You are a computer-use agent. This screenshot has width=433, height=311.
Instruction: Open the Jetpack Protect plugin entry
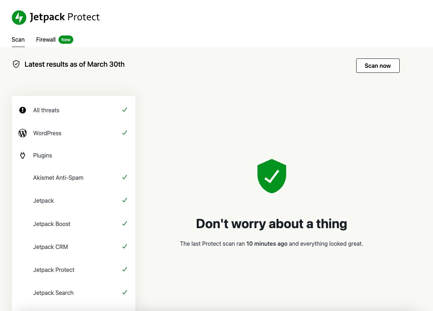[x=53, y=270]
